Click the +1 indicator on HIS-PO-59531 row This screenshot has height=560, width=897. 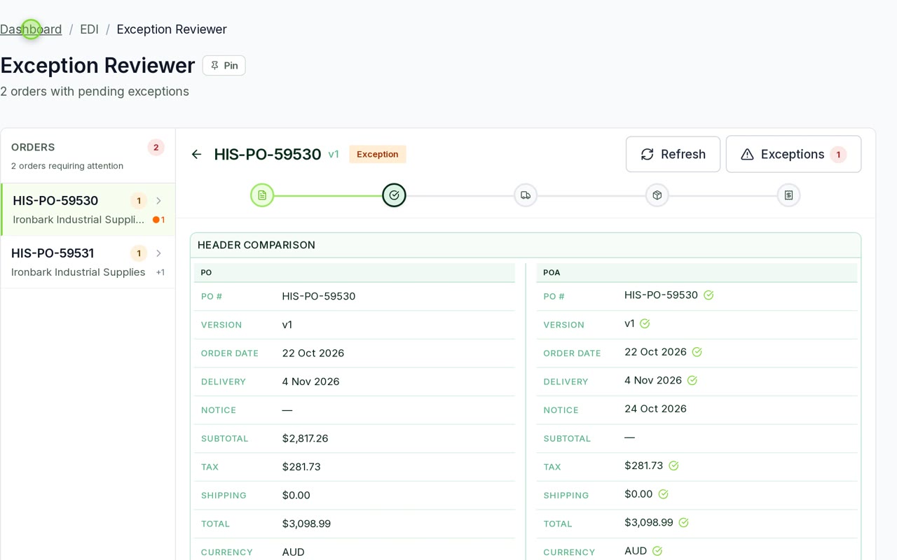click(160, 272)
